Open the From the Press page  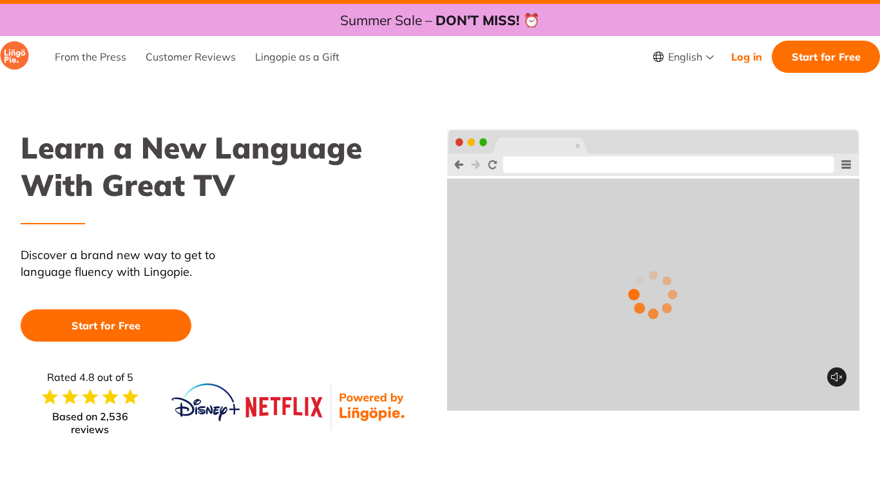tap(90, 57)
